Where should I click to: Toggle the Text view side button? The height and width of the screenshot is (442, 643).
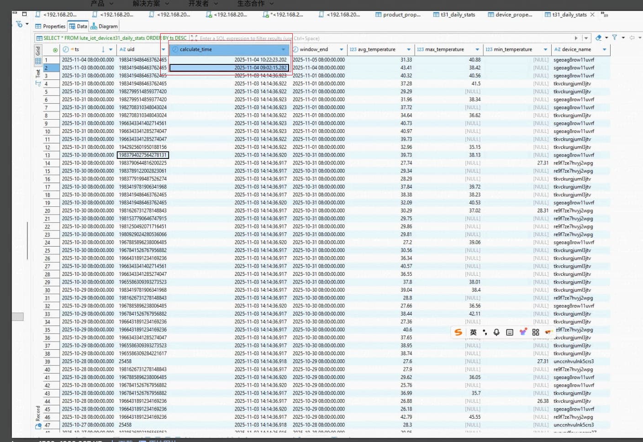click(x=38, y=74)
